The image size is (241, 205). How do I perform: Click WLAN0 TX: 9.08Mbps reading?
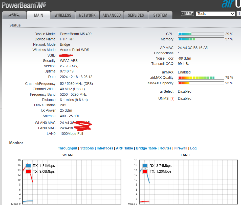pyautogui.click(x=44, y=172)
